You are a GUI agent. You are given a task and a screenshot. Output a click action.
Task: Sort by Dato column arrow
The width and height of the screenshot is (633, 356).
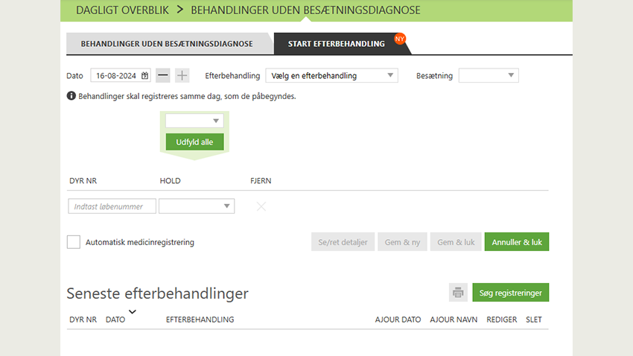(x=133, y=311)
